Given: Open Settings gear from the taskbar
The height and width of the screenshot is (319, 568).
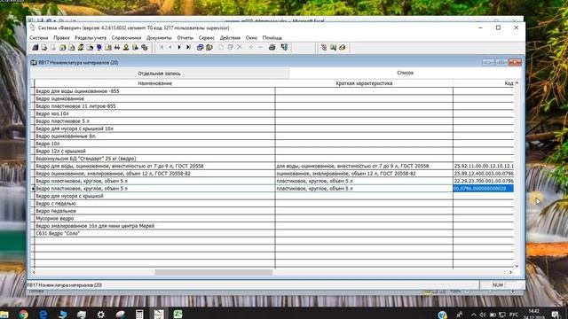Looking at the screenshot, I should (100, 315).
